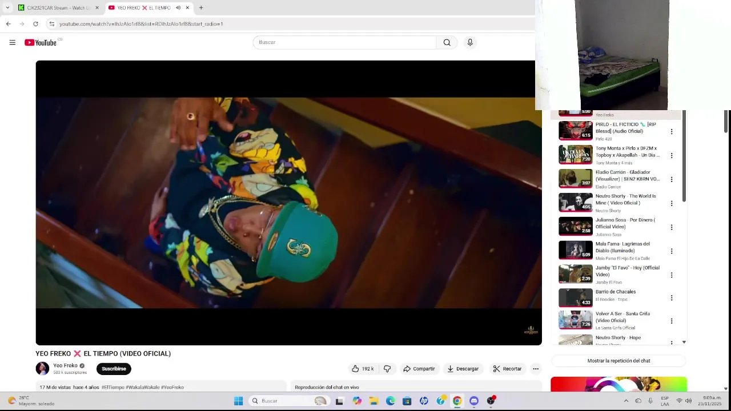This screenshot has height=411, width=731.
Task: Open options for PIRLO - EL FICTICIO video
Action: 672,131
